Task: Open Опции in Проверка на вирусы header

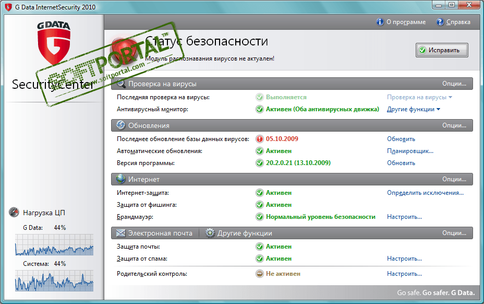Action: pyautogui.click(x=454, y=84)
